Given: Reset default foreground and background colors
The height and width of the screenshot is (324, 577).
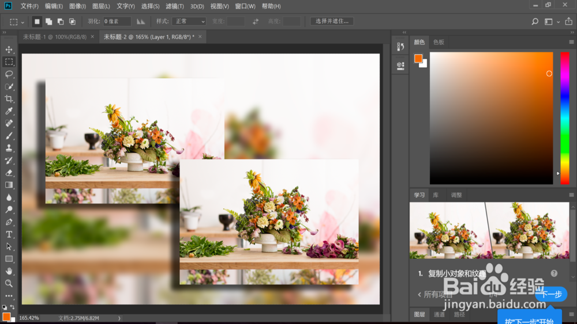Looking at the screenshot, I should coord(5,307).
